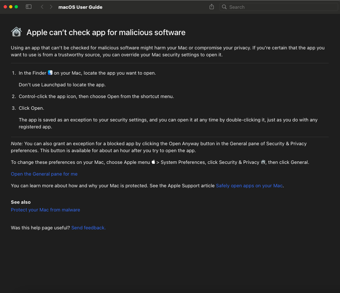Go forward to the next help page
Image resolution: width=340 pixels, height=293 pixels.
click(51, 7)
